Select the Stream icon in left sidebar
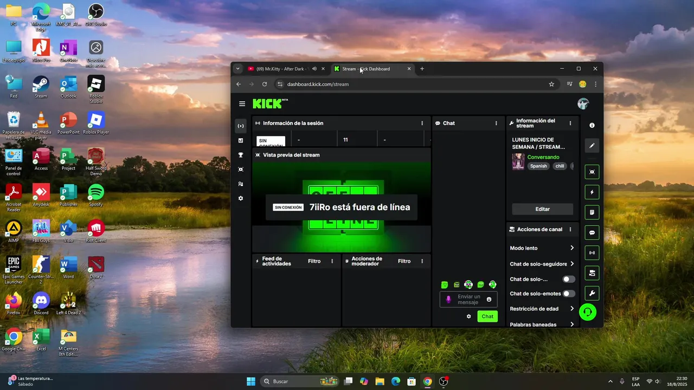 pyautogui.click(x=241, y=126)
